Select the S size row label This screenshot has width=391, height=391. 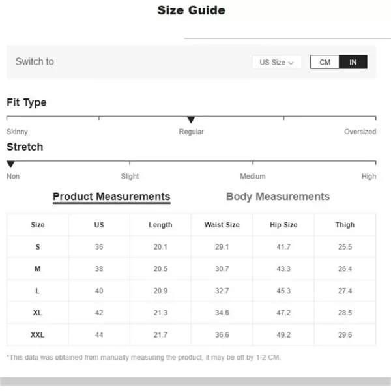pos(38,247)
